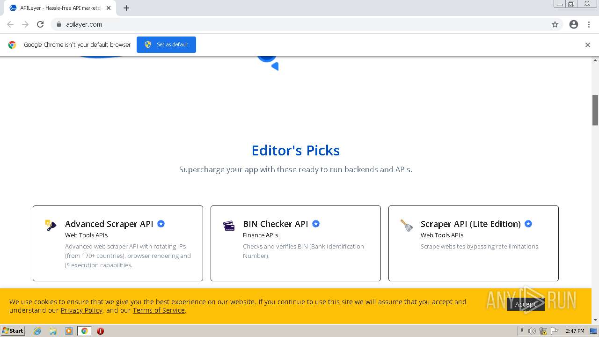
Task: Click the Finance APIs category label
Action: click(x=260, y=235)
